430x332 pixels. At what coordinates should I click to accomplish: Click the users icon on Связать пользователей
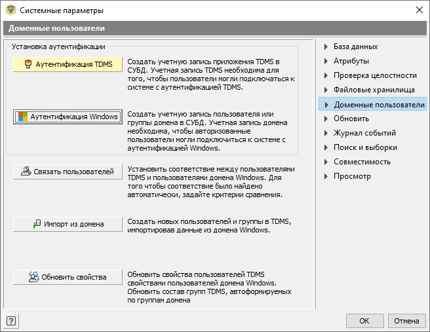pyautogui.click(x=26, y=171)
